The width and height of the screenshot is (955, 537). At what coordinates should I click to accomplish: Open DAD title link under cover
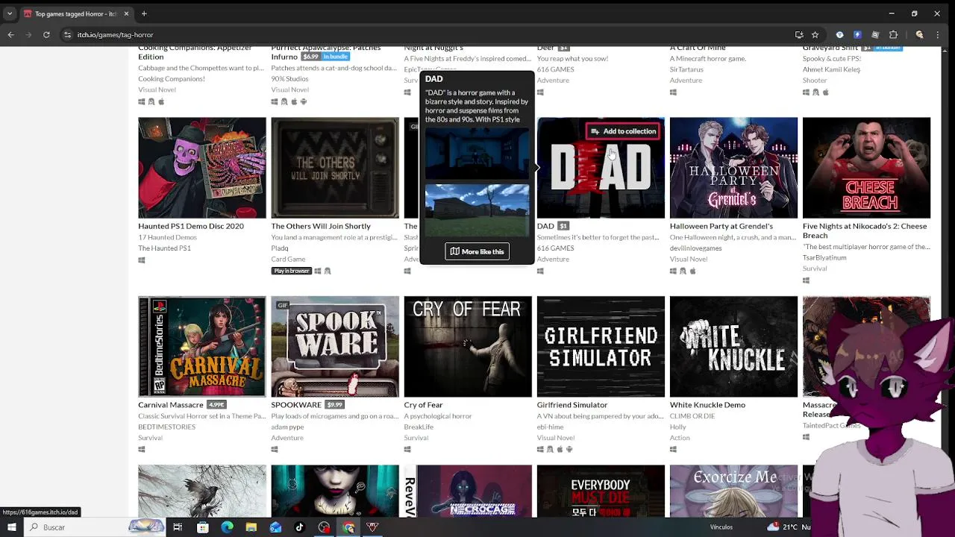545,226
